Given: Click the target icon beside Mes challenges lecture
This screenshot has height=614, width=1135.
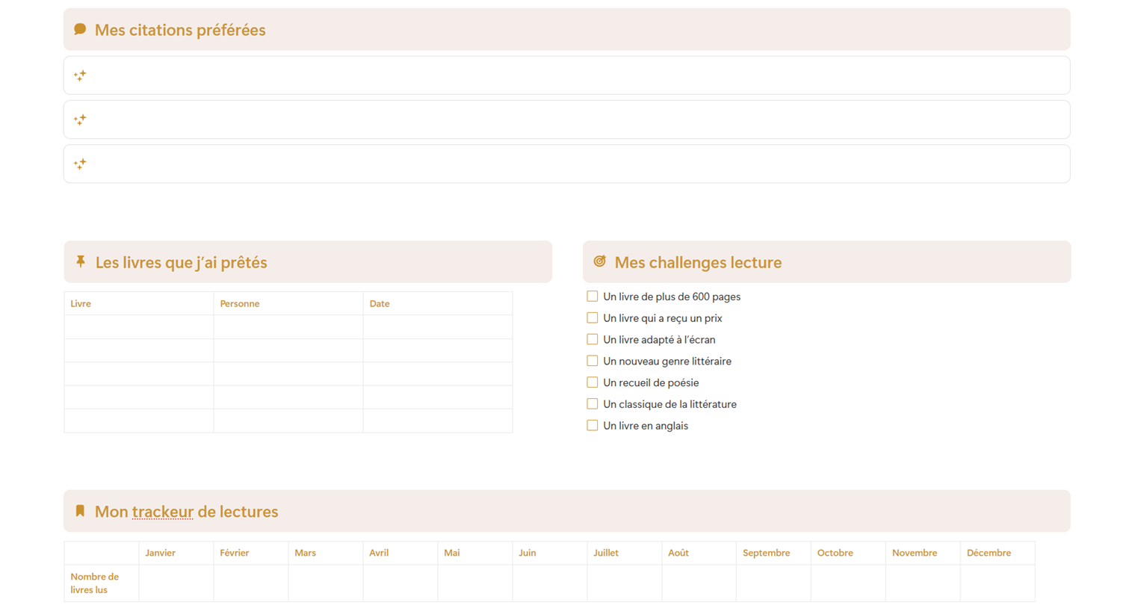Looking at the screenshot, I should click(x=599, y=261).
